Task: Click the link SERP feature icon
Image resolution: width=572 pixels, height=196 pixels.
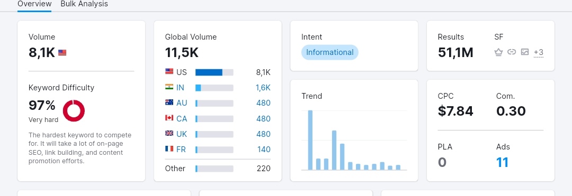Action: pyautogui.click(x=512, y=52)
